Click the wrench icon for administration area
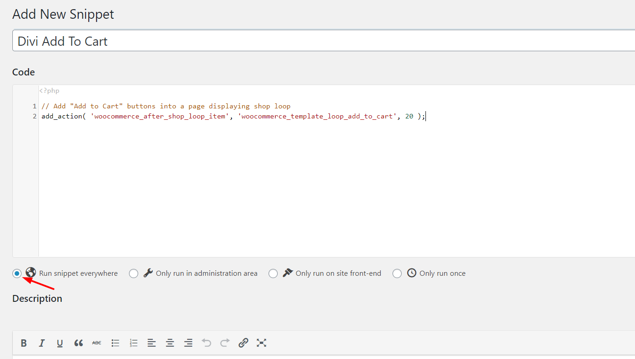The width and height of the screenshot is (635, 359). point(148,273)
